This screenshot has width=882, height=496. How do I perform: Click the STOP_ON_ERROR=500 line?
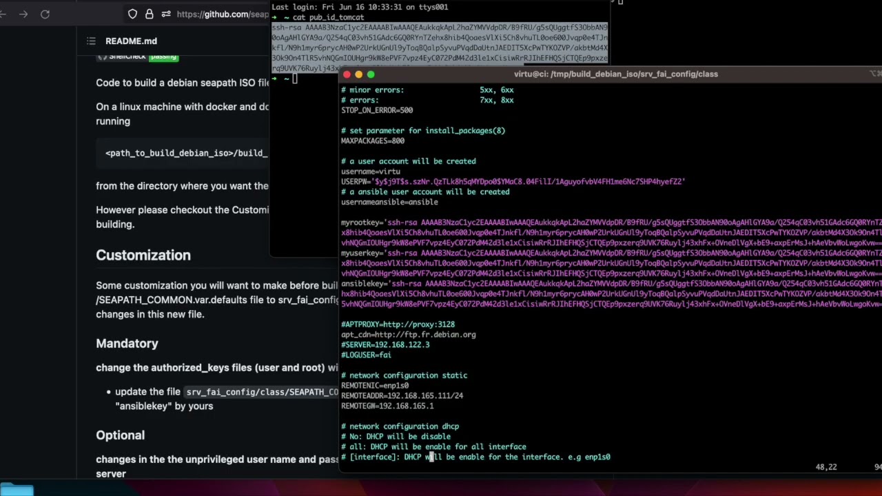coord(377,110)
